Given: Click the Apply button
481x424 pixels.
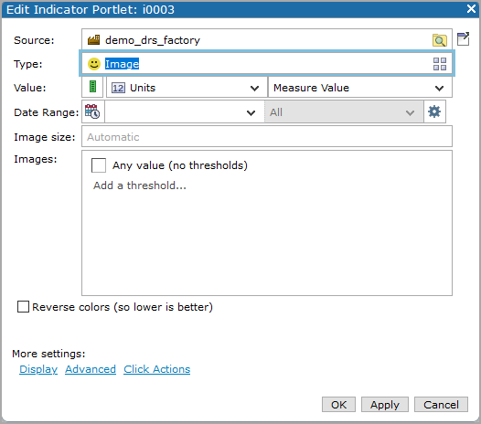Looking at the screenshot, I should (385, 405).
